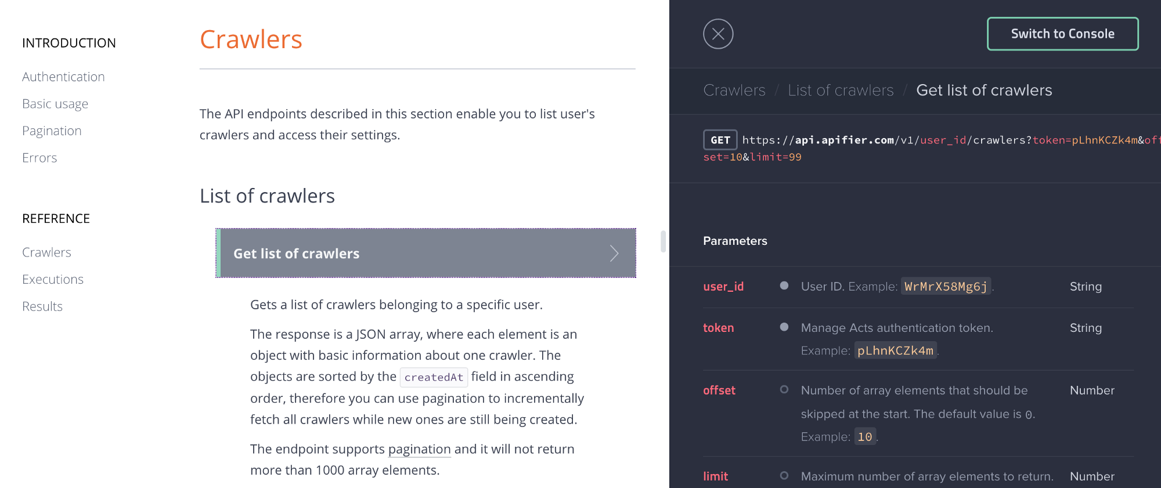Image resolution: width=1161 pixels, height=488 pixels.
Task: Click the optional indicator beside limit parameter
Action: click(x=784, y=475)
